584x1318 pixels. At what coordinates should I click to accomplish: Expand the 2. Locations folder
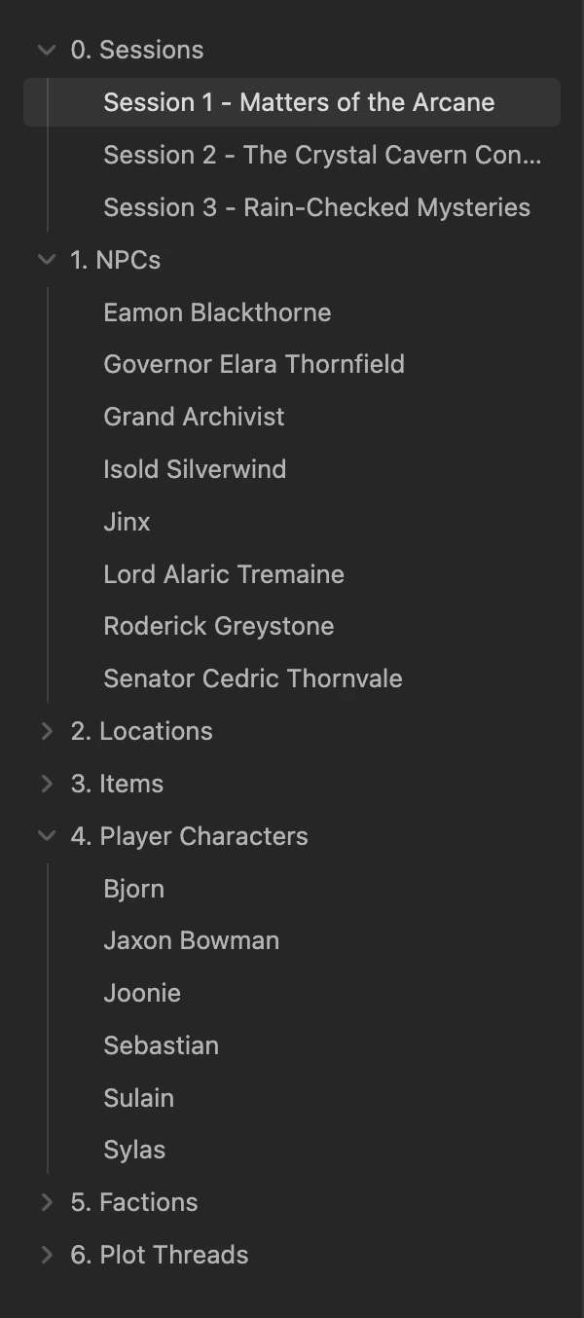click(x=47, y=731)
